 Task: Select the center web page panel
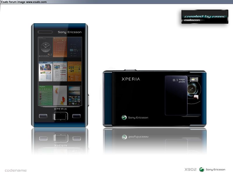[x=60, y=71]
